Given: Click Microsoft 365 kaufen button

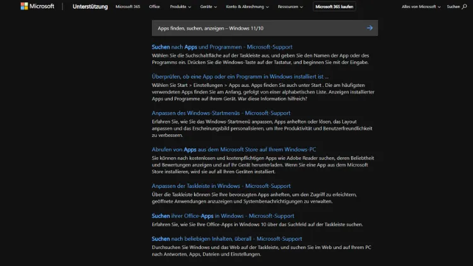Looking at the screenshot, I should (334, 7).
